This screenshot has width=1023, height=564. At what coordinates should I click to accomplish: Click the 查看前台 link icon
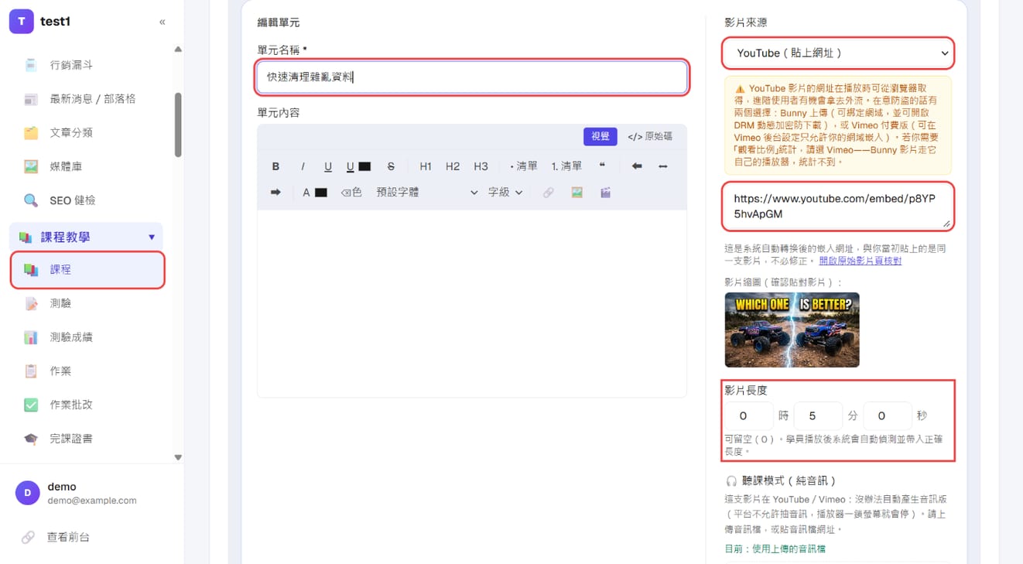click(x=28, y=537)
